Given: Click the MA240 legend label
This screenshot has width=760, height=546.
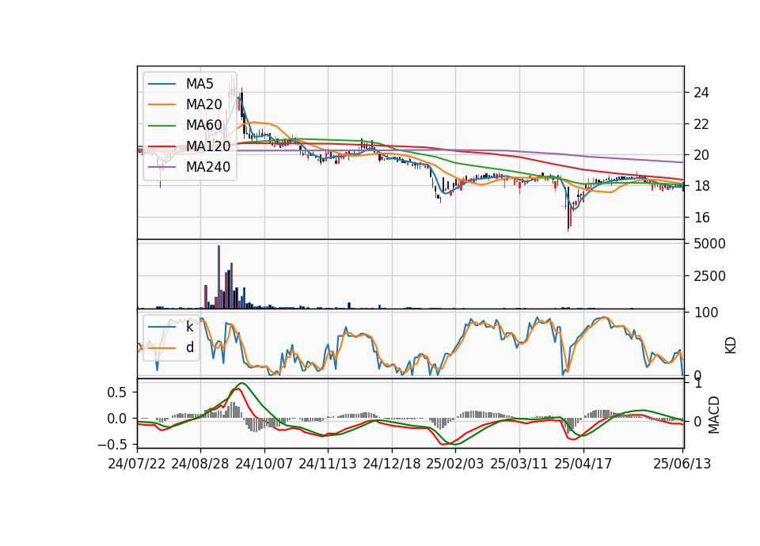Looking at the screenshot, I should (x=208, y=167).
